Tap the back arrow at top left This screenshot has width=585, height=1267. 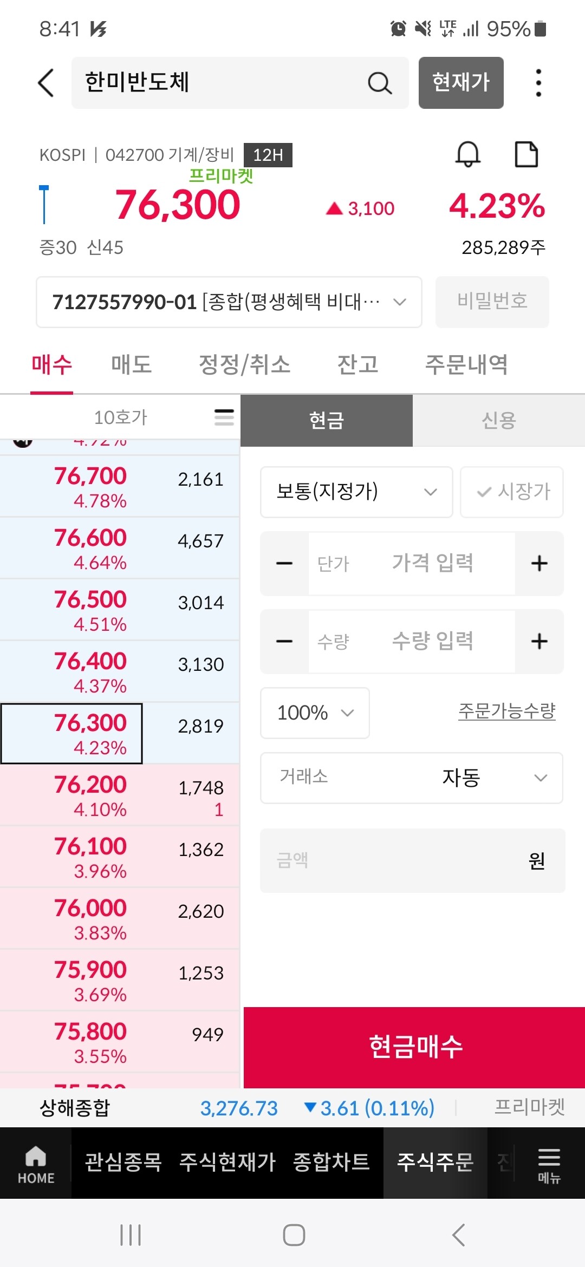46,83
